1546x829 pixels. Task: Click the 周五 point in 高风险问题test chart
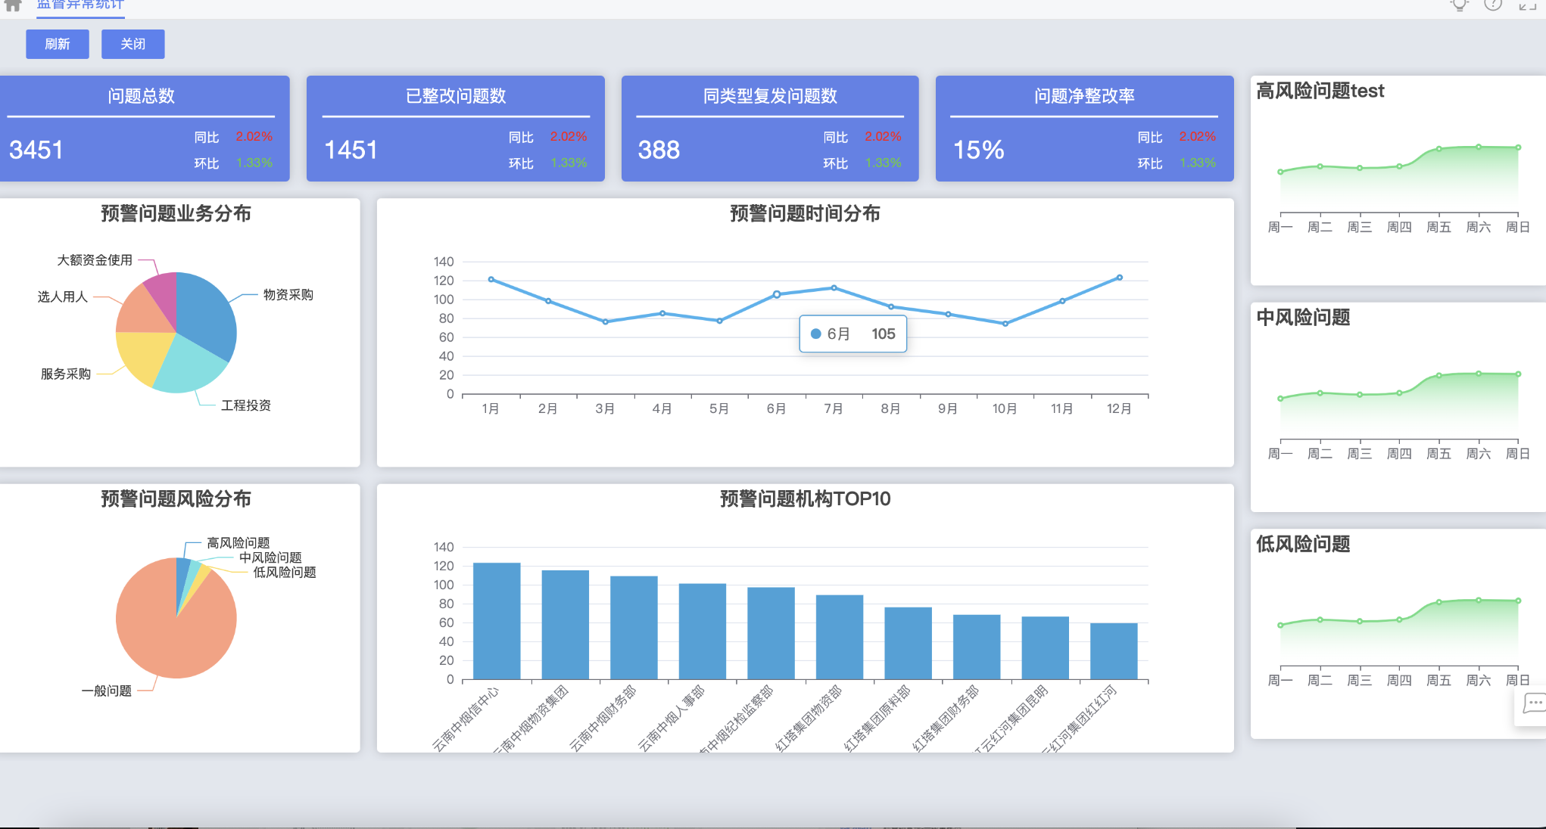1438,149
